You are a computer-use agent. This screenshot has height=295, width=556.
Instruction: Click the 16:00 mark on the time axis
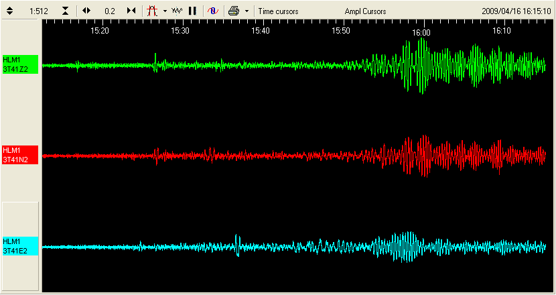pos(421,32)
